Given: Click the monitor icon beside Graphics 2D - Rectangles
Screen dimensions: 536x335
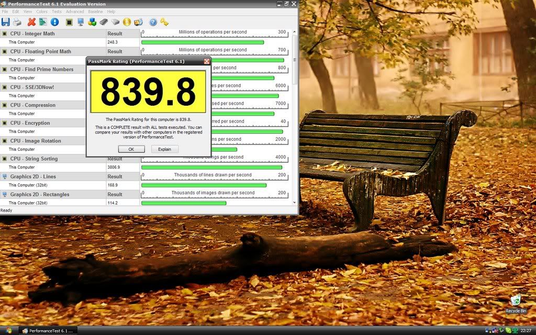Looking at the screenshot, I should pos(4,194).
